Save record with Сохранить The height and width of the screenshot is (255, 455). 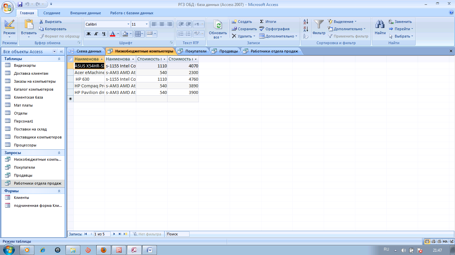pyautogui.click(x=244, y=29)
